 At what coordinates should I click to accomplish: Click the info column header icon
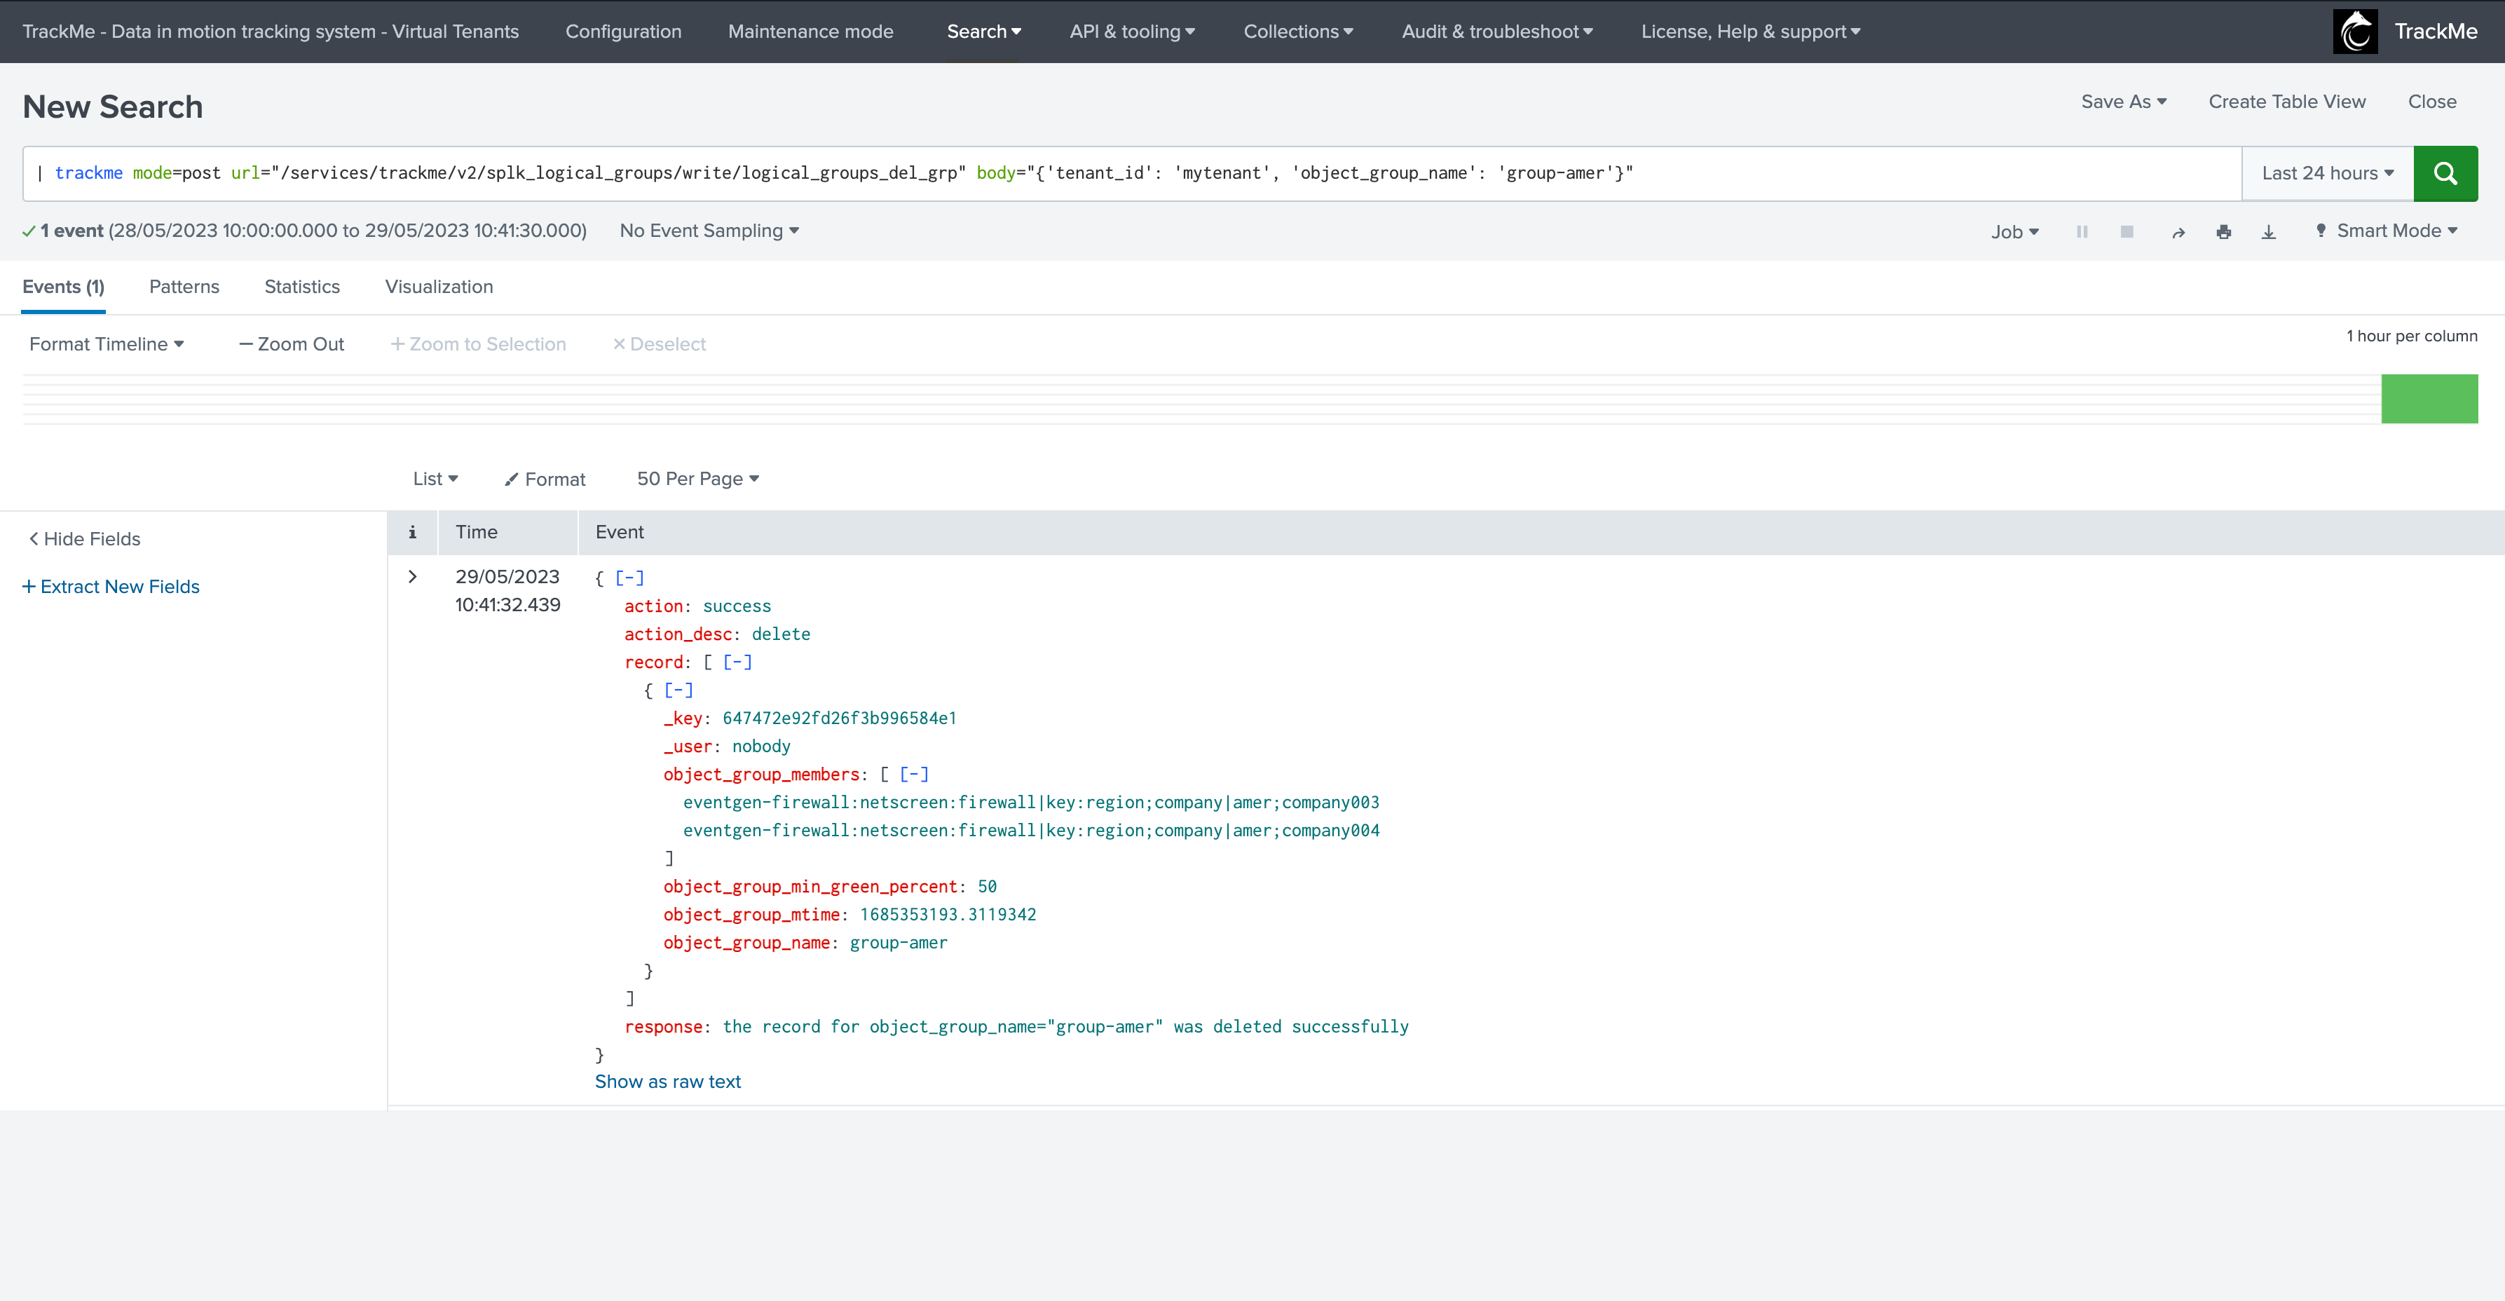412,532
